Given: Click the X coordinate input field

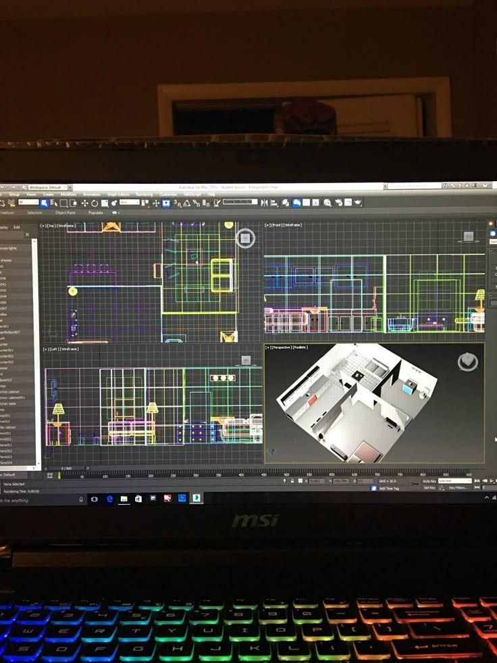Looking at the screenshot, I should click(x=317, y=481).
